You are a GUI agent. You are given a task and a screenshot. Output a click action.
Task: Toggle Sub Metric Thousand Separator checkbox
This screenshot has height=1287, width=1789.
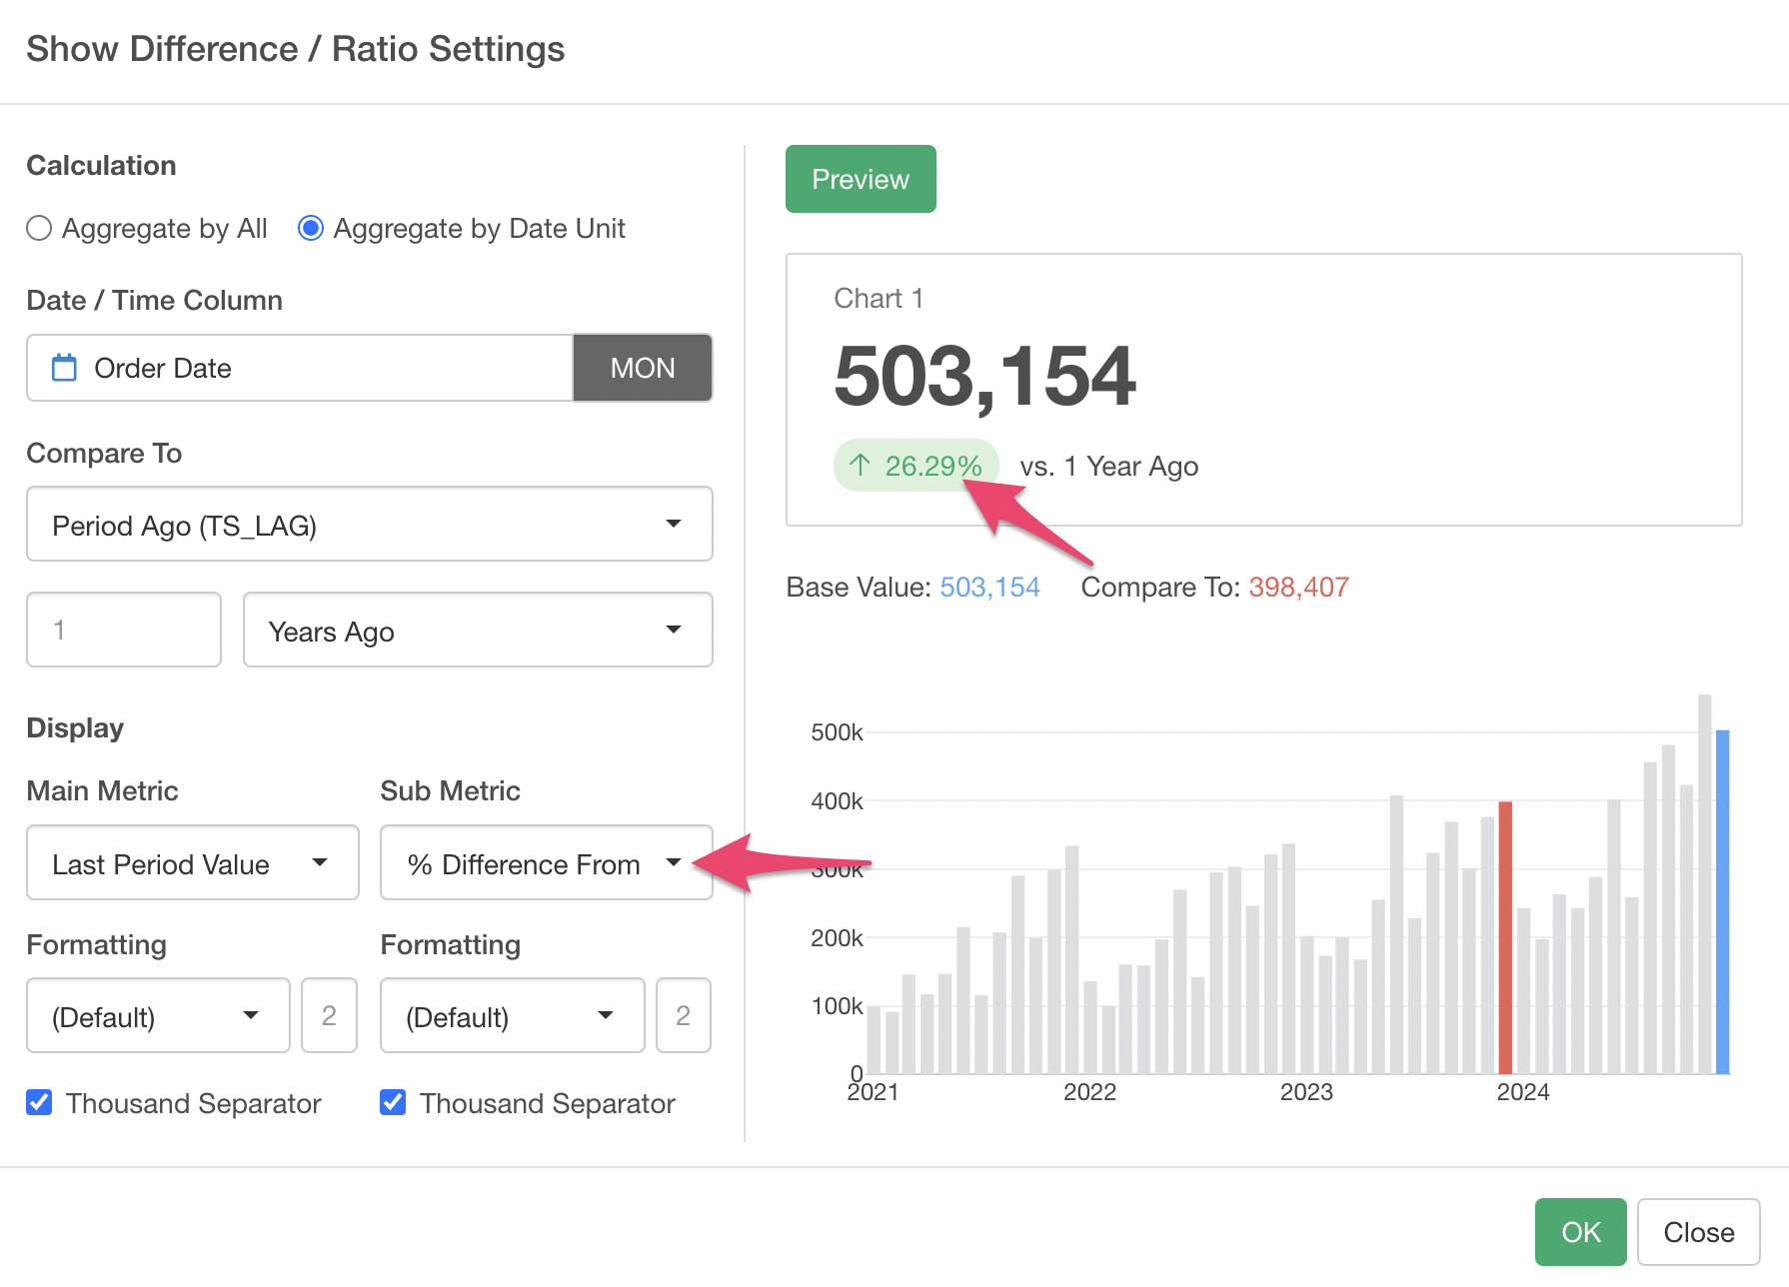[393, 1102]
